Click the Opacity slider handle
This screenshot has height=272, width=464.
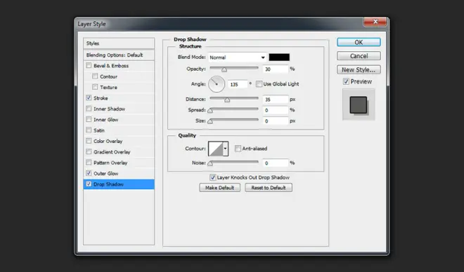[224, 70]
